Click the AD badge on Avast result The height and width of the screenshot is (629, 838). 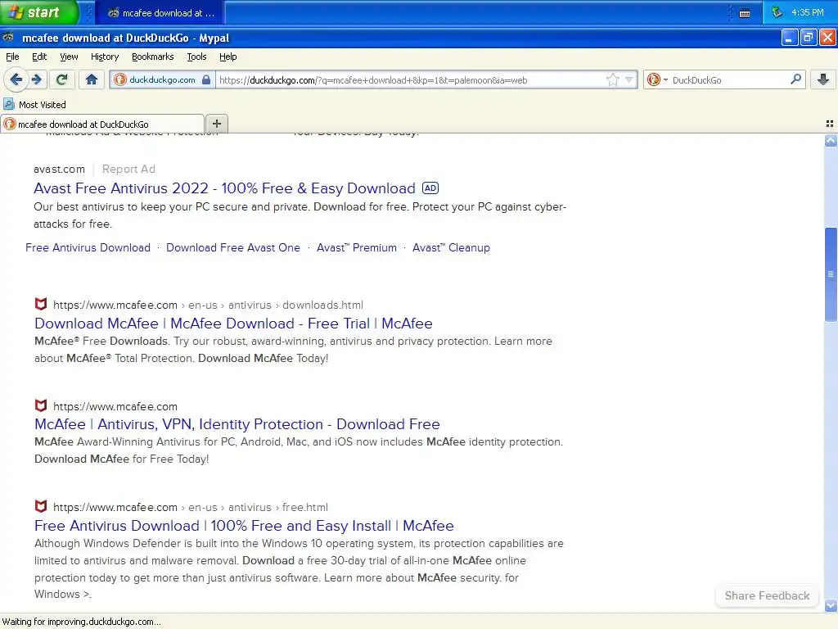tap(430, 188)
